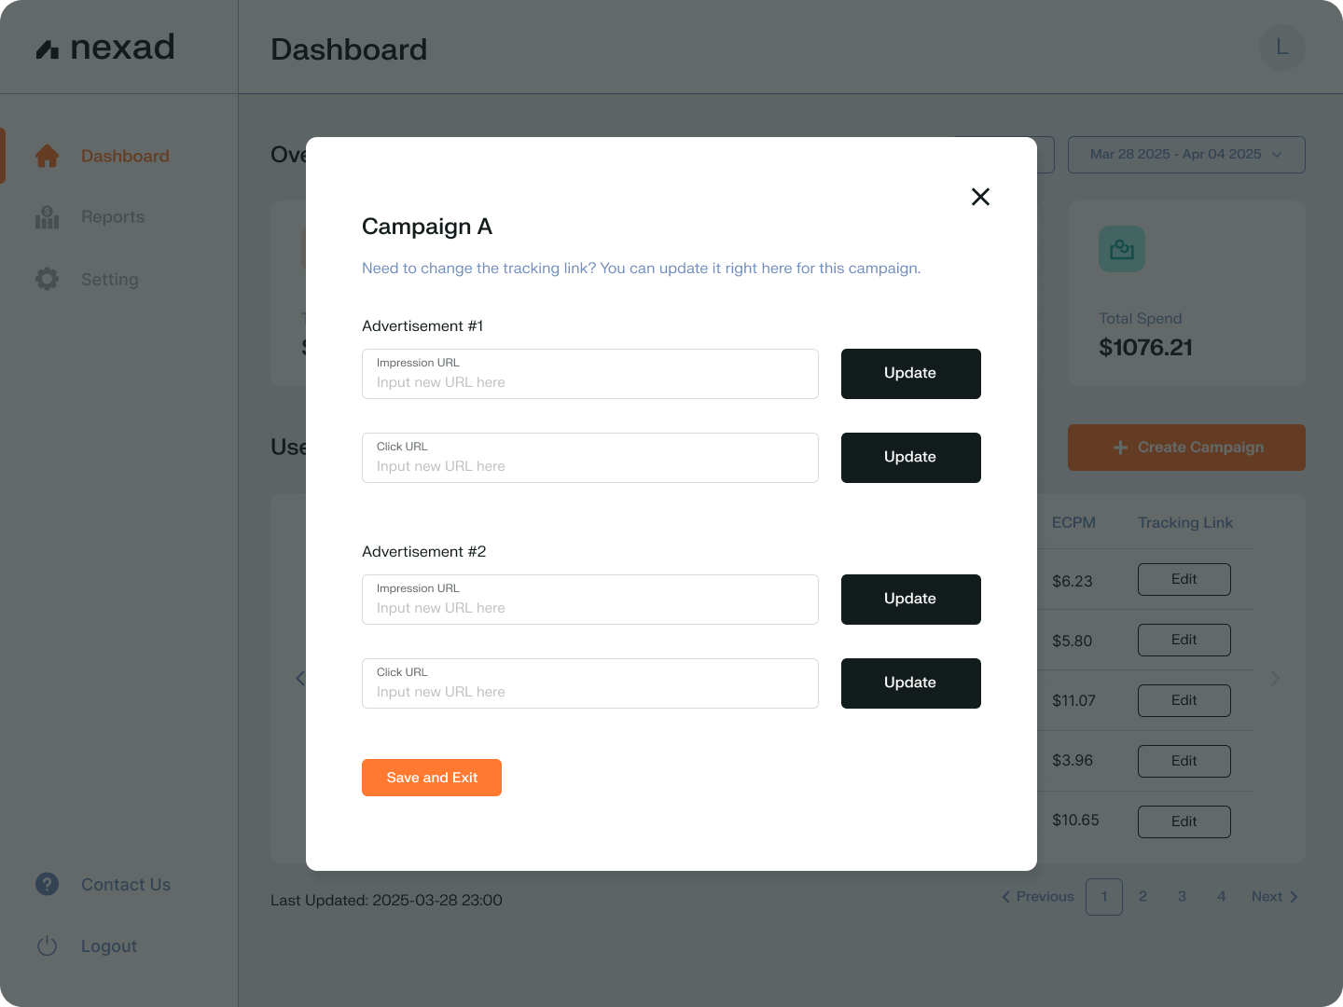The image size is (1343, 1007).
Task: Click the Reports chart icon in the sidebar
Action: (x=48, y=217)
